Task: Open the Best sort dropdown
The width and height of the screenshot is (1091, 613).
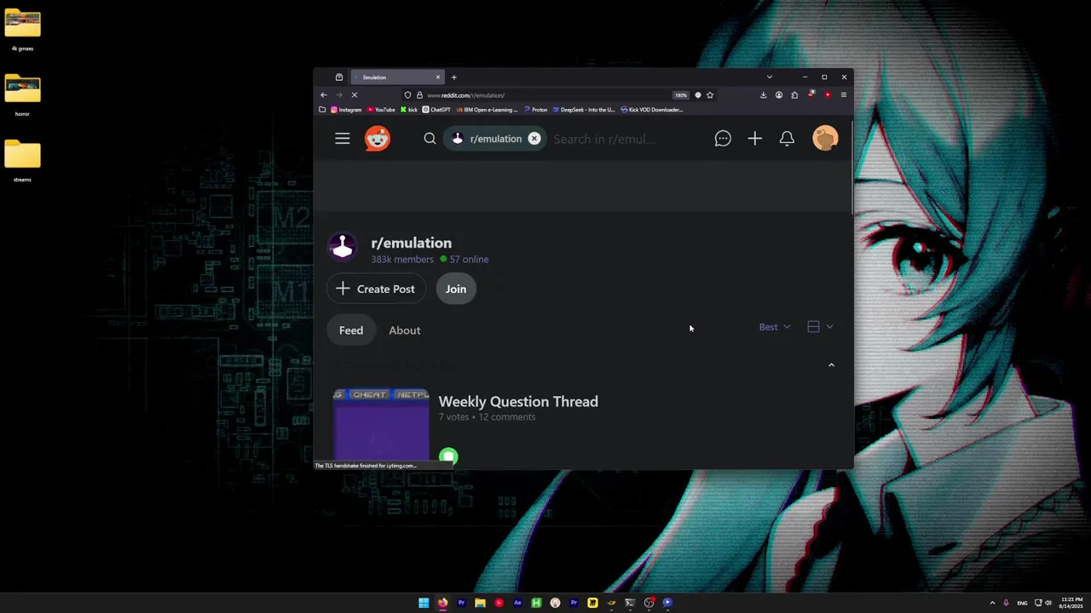Action: tap(775, 327)
